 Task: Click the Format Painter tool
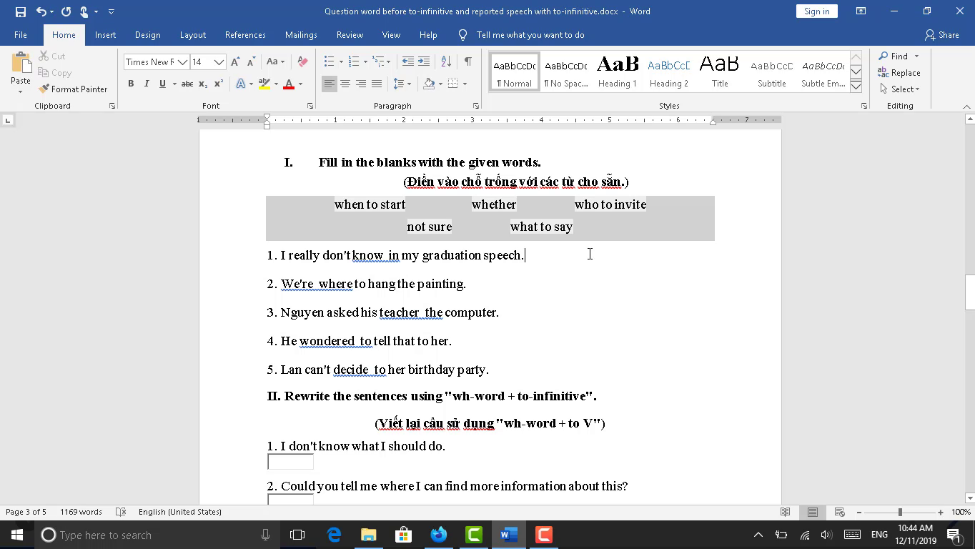point(73,89)
